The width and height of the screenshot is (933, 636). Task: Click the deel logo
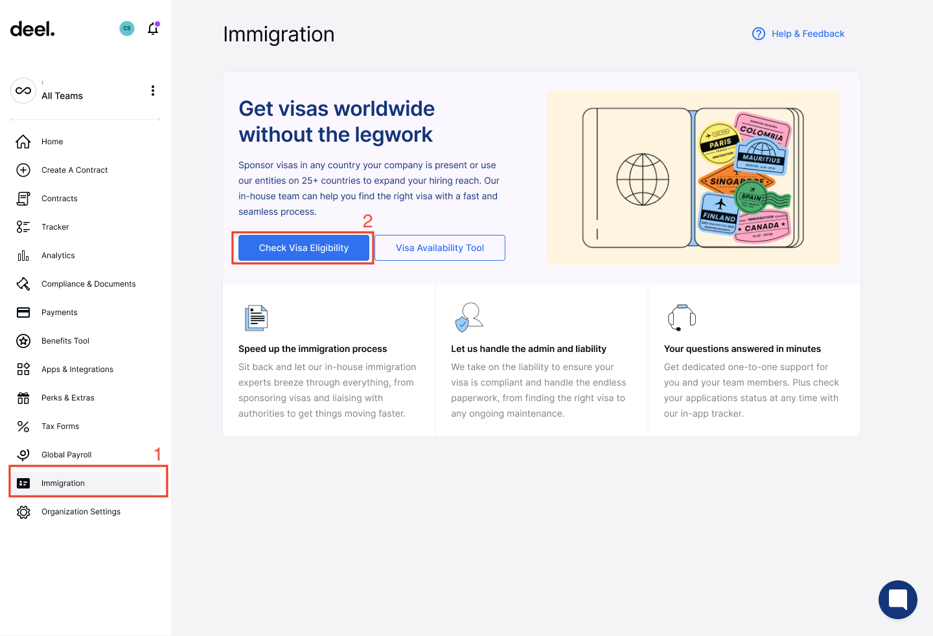(x=32, y=28)
